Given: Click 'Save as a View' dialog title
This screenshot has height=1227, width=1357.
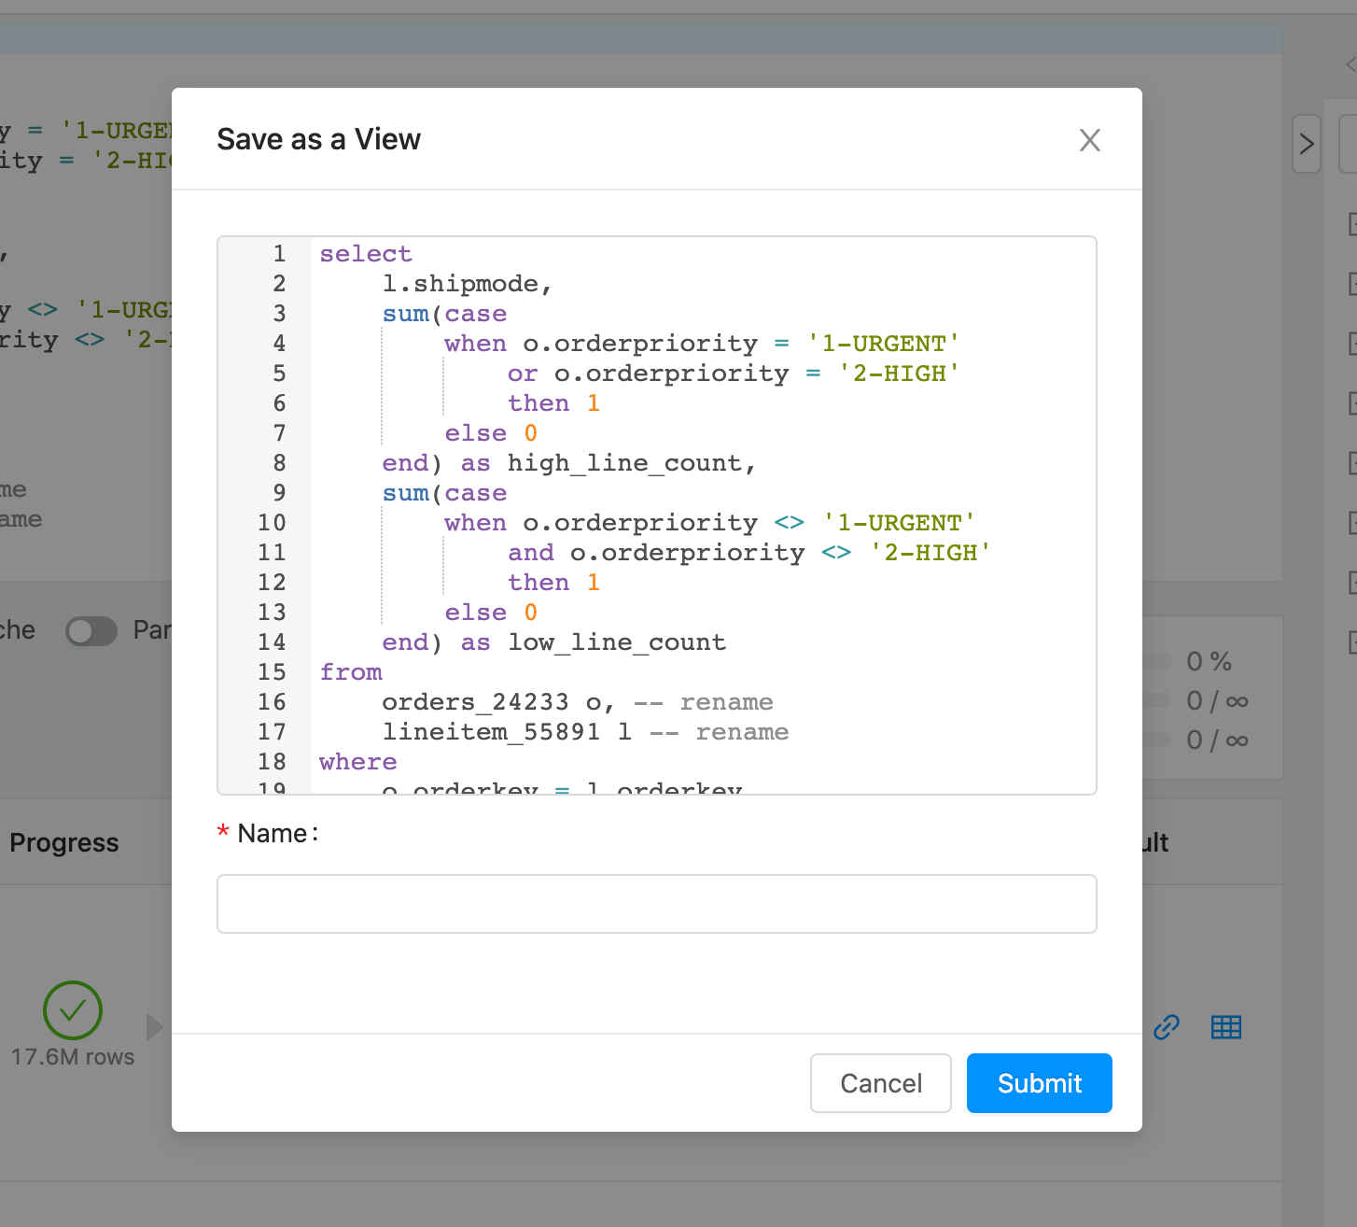Looking at the screenshot, I should click(x=318, y=139).
